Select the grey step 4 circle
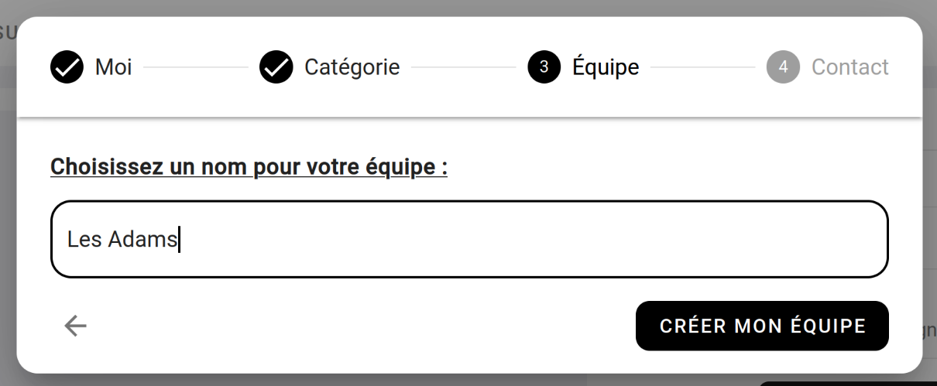Image resolution: width=937 pixels, height=386 pixels. tap(783, 67)
